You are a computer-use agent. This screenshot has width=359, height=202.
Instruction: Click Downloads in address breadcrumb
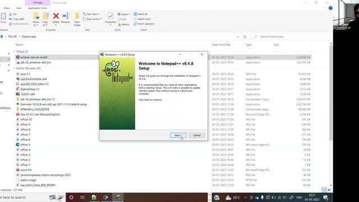coord(29,36)
